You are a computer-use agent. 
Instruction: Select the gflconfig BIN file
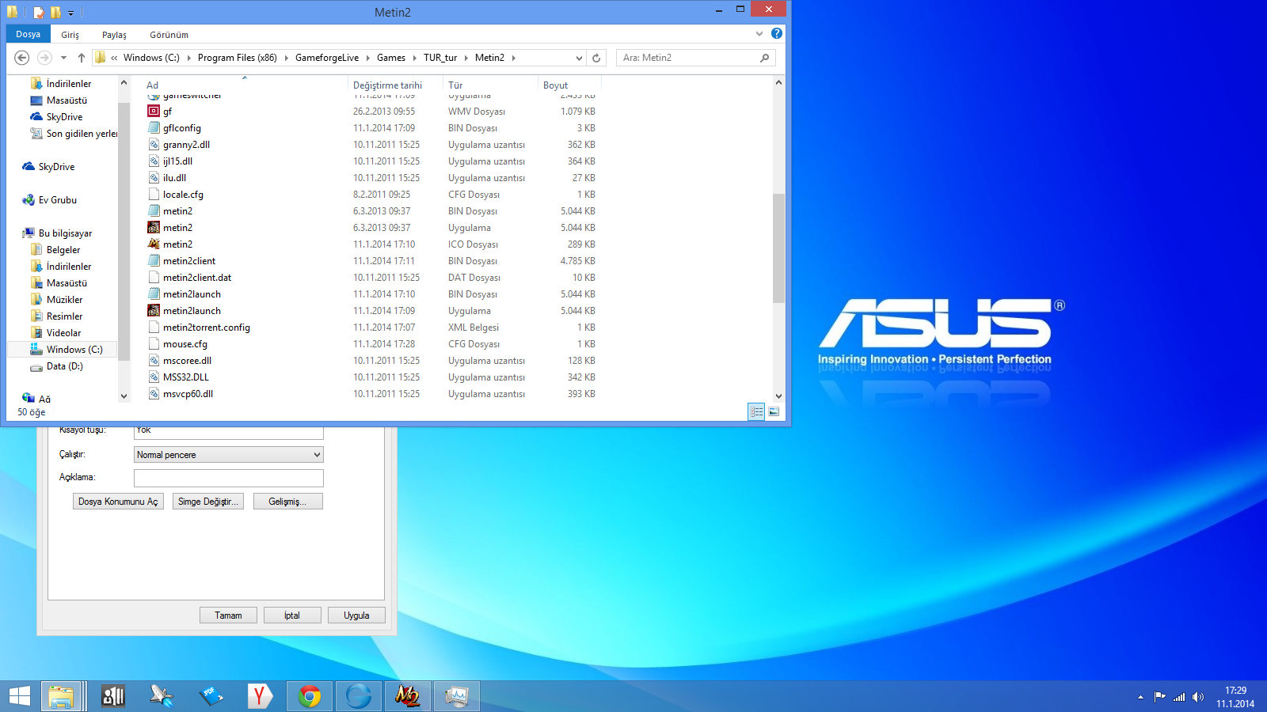point(182,128)
